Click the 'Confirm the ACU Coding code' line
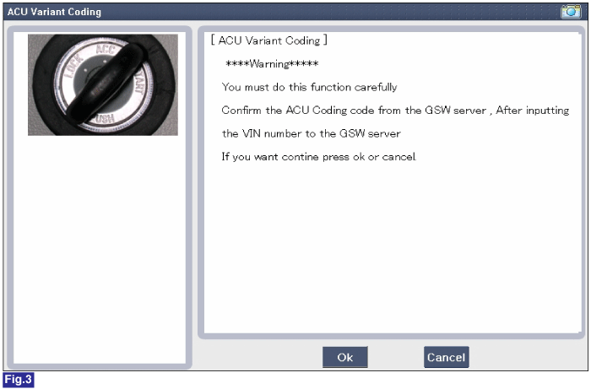 point(395,111)
